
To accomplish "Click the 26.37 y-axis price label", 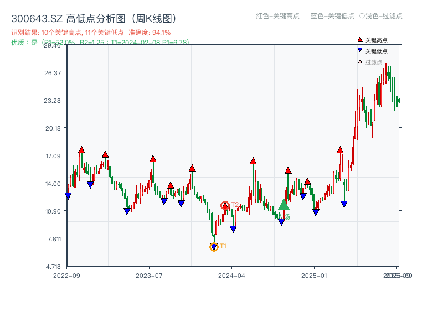I will (x=53, y=73).
